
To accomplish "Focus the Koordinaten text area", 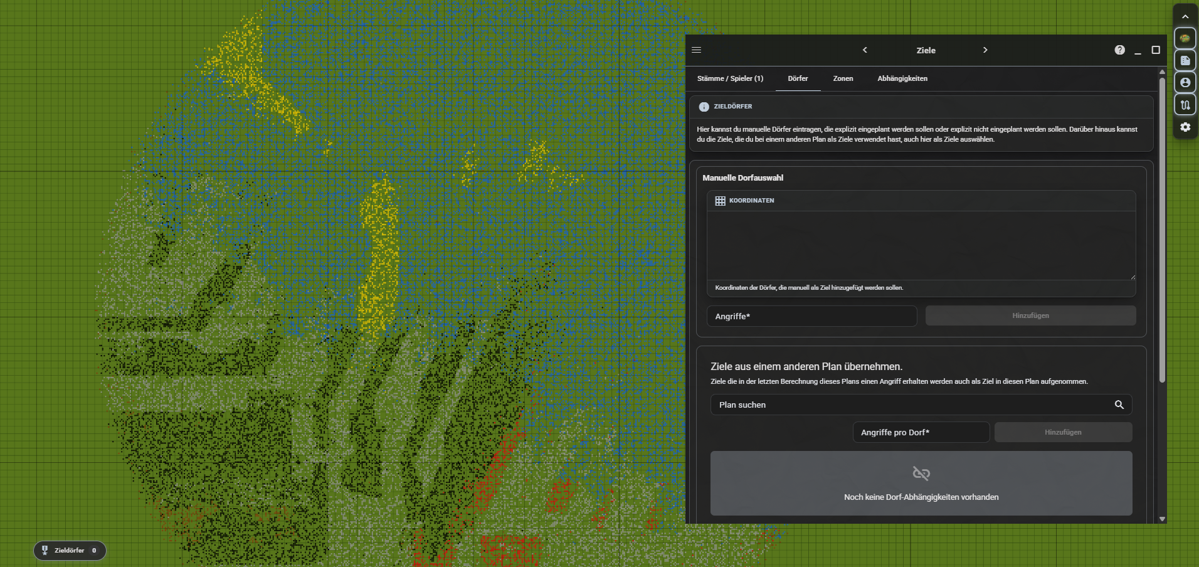I will point(921,245).
